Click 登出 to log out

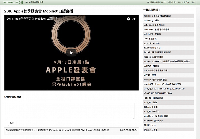(193, 2)
